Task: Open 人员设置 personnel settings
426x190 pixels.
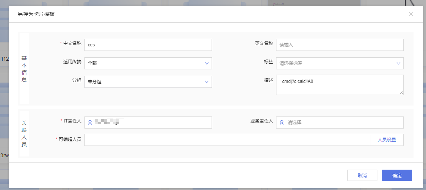Action: coord(387,140)
